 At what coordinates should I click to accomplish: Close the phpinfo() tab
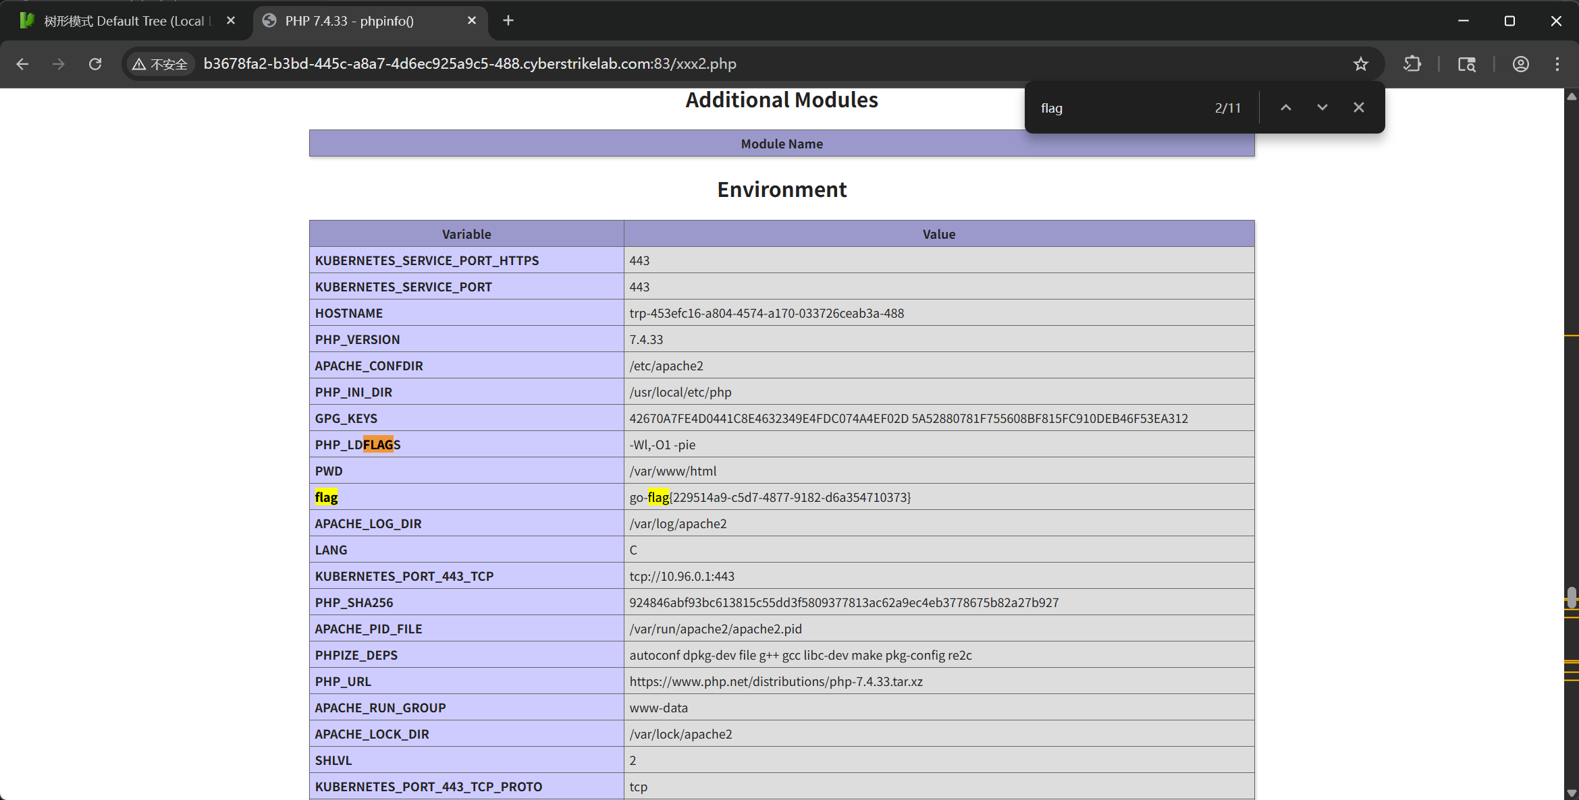[472, 21]
